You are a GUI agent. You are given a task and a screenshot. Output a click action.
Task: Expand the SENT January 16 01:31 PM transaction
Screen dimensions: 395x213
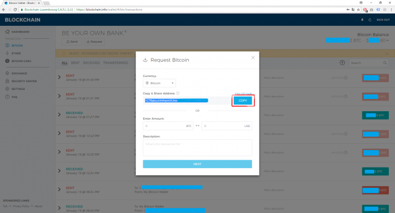(59, 96)
